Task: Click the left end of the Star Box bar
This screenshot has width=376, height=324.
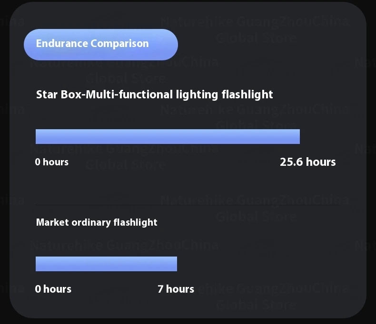Action: tap(39, 136)
